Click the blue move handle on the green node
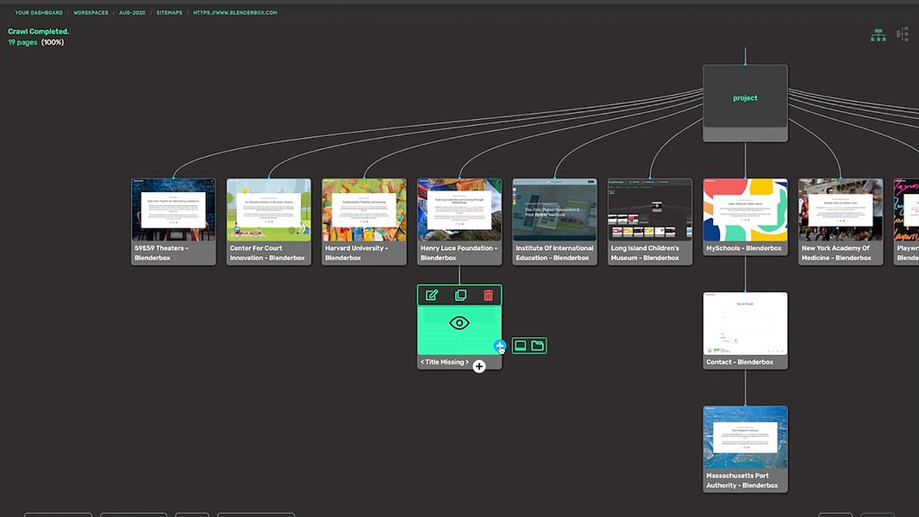The width and height of the screenshot is (919, 517). [499, 346]
